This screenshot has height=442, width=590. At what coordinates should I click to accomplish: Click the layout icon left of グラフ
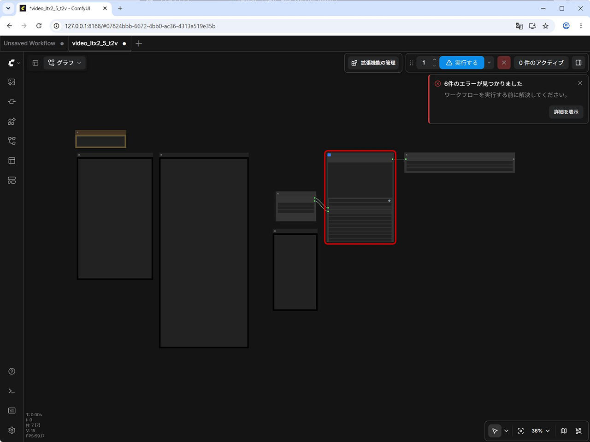(35, 63)
